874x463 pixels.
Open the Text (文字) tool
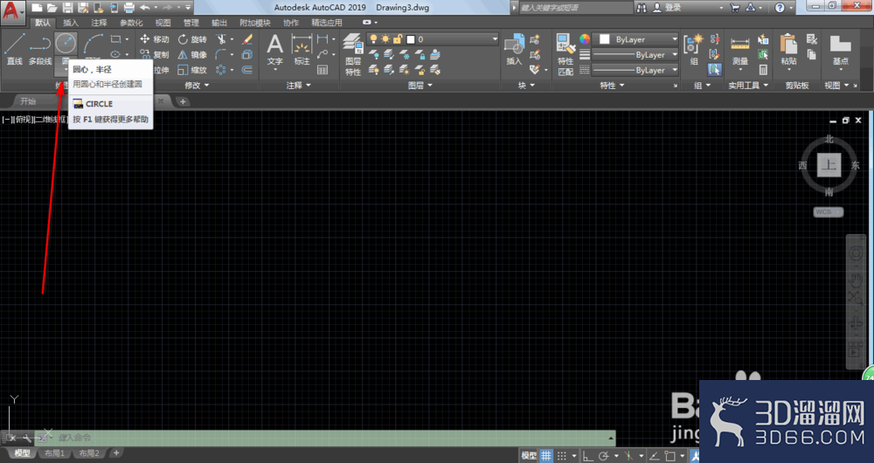point(274,49)
